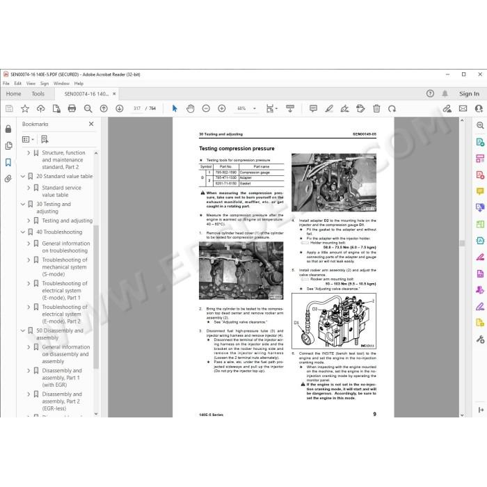487x487 pixels.
Task: Open the read mode scrolling icon
Action: 290,109
